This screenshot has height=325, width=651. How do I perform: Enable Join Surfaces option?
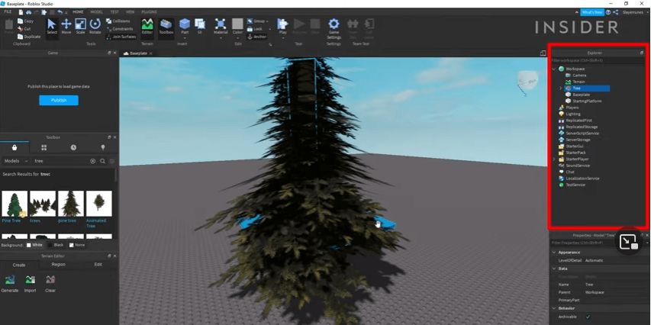point(121,36)
